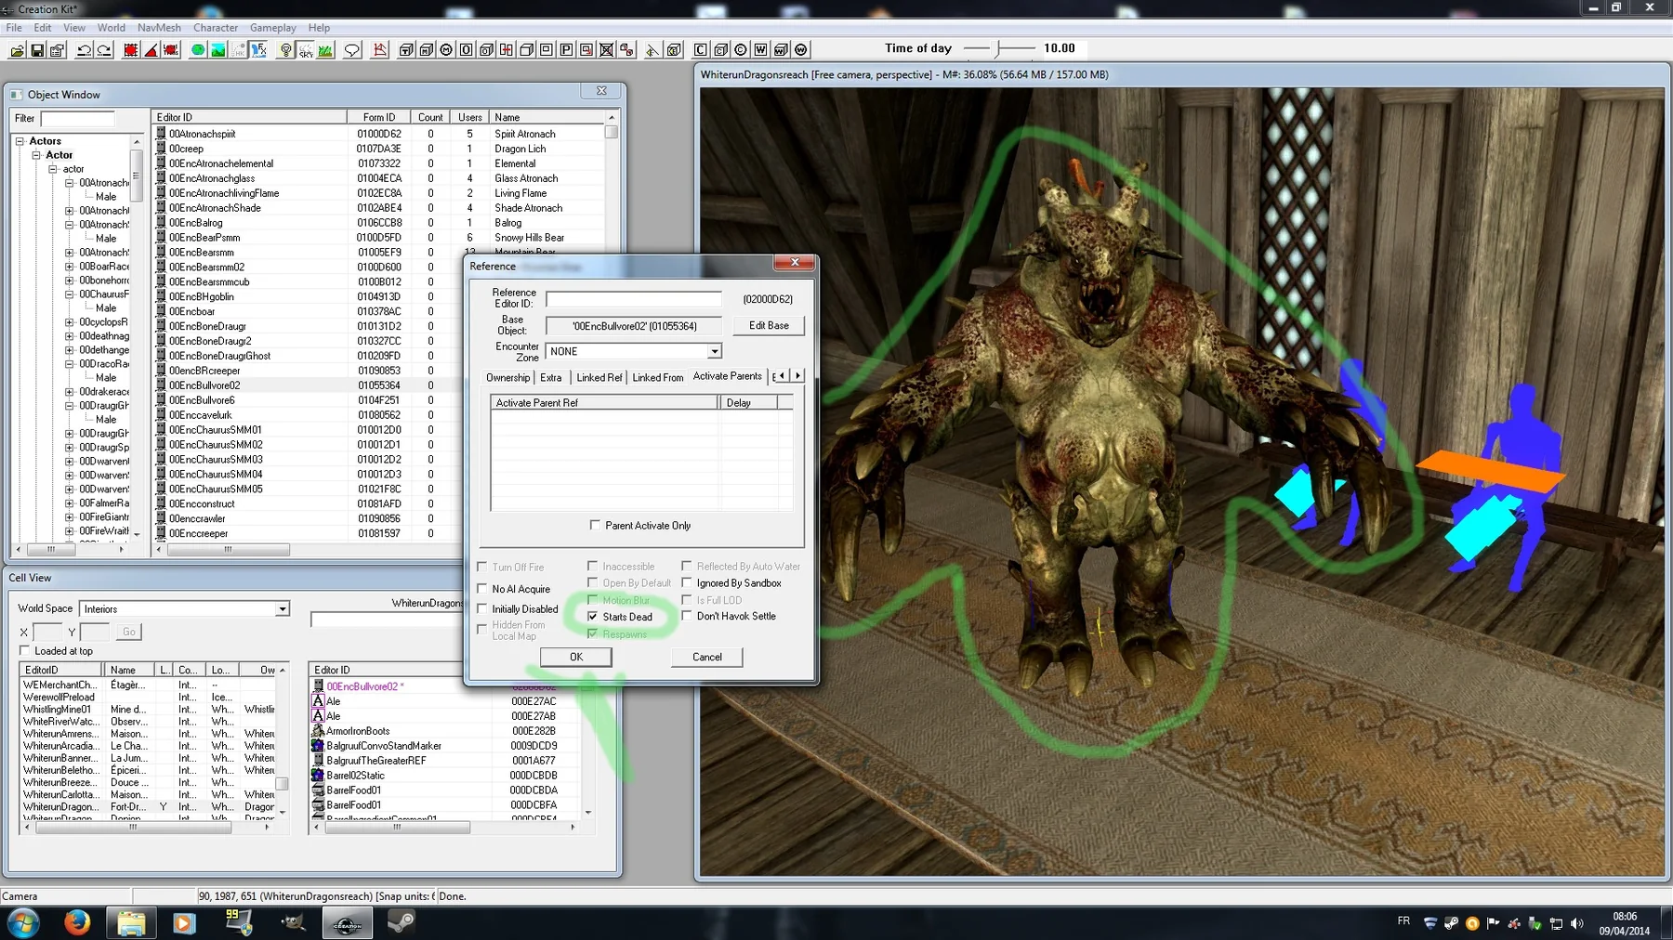Check the Initially Disabled checkbox
This screenshot has height=940, width=1673.
pos(482,609)
